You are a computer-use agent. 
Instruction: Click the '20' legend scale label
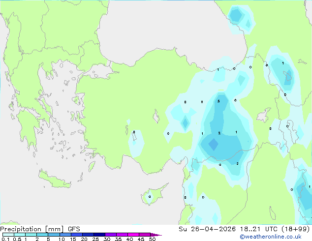click(84, 239)
